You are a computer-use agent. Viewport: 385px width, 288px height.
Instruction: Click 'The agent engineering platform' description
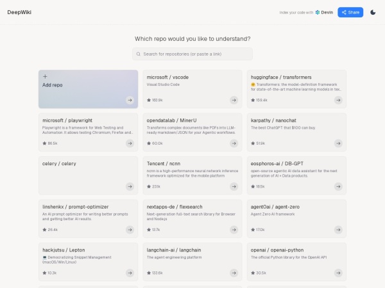click(x=174, y=257)
